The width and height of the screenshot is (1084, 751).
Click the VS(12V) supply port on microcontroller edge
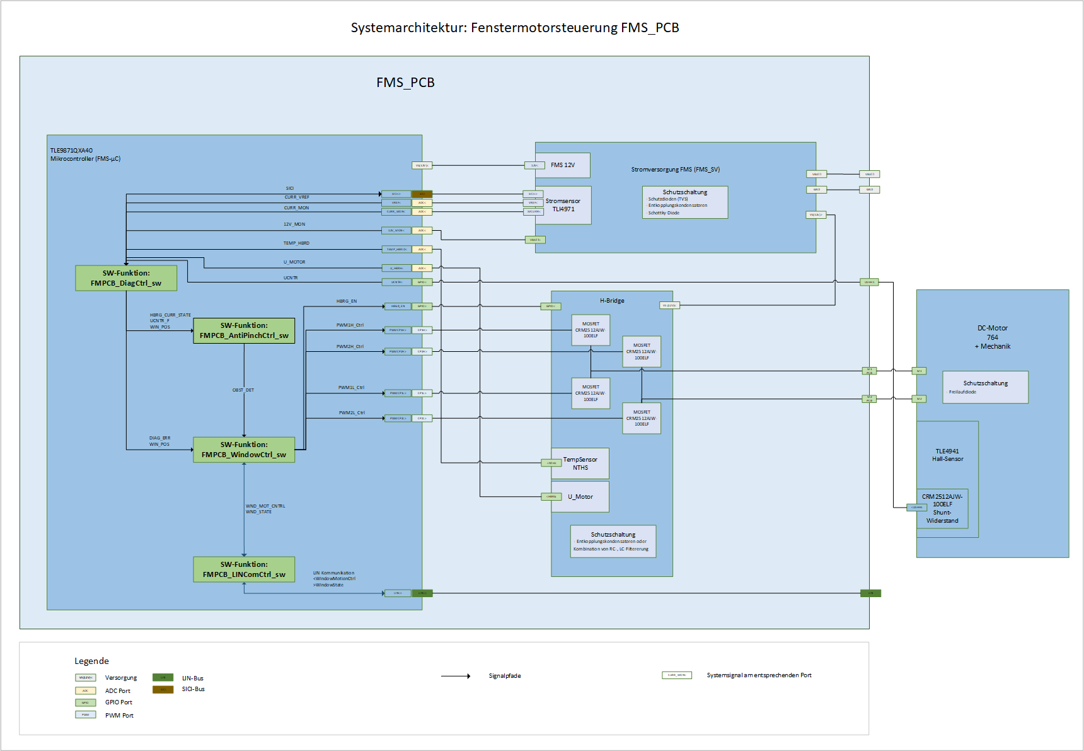[422, 165]
